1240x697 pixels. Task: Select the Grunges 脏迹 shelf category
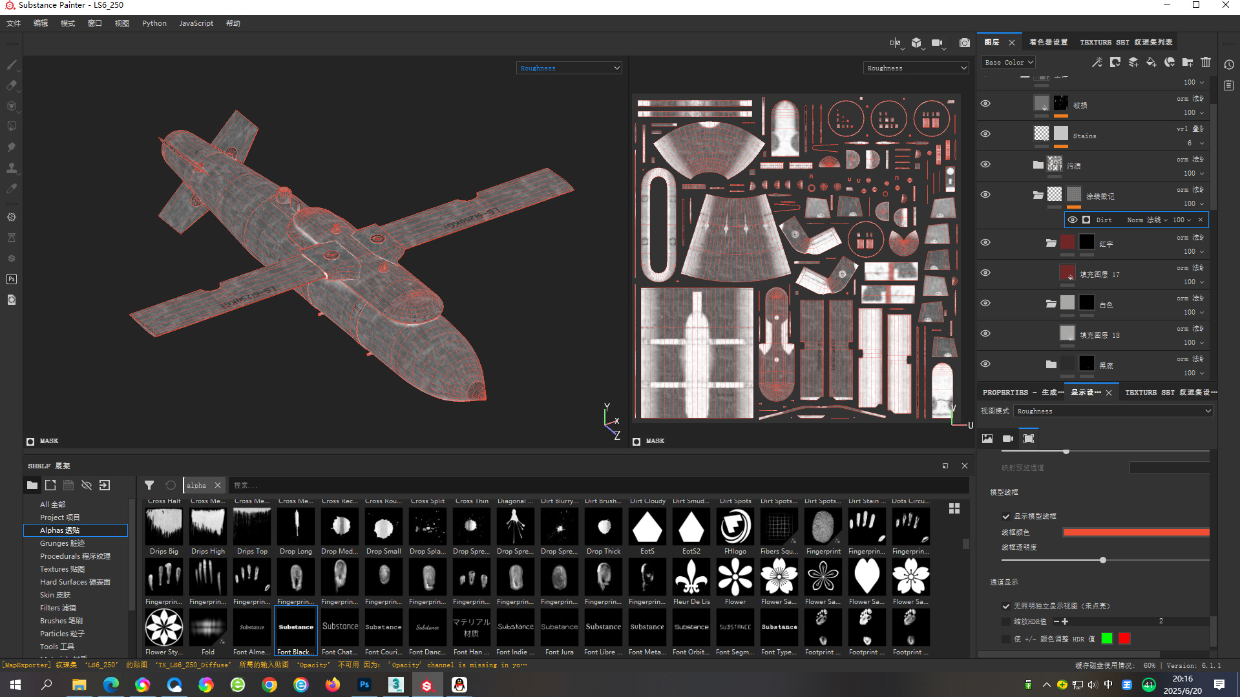pyautogui.click(x=62, y=543)
